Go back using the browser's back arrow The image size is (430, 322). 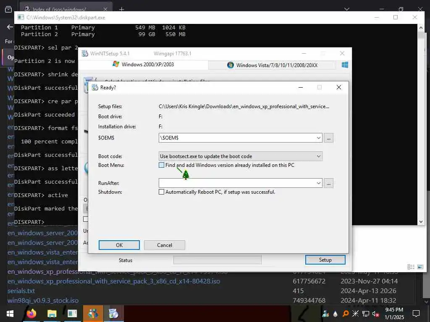click(x=10, y=27)
